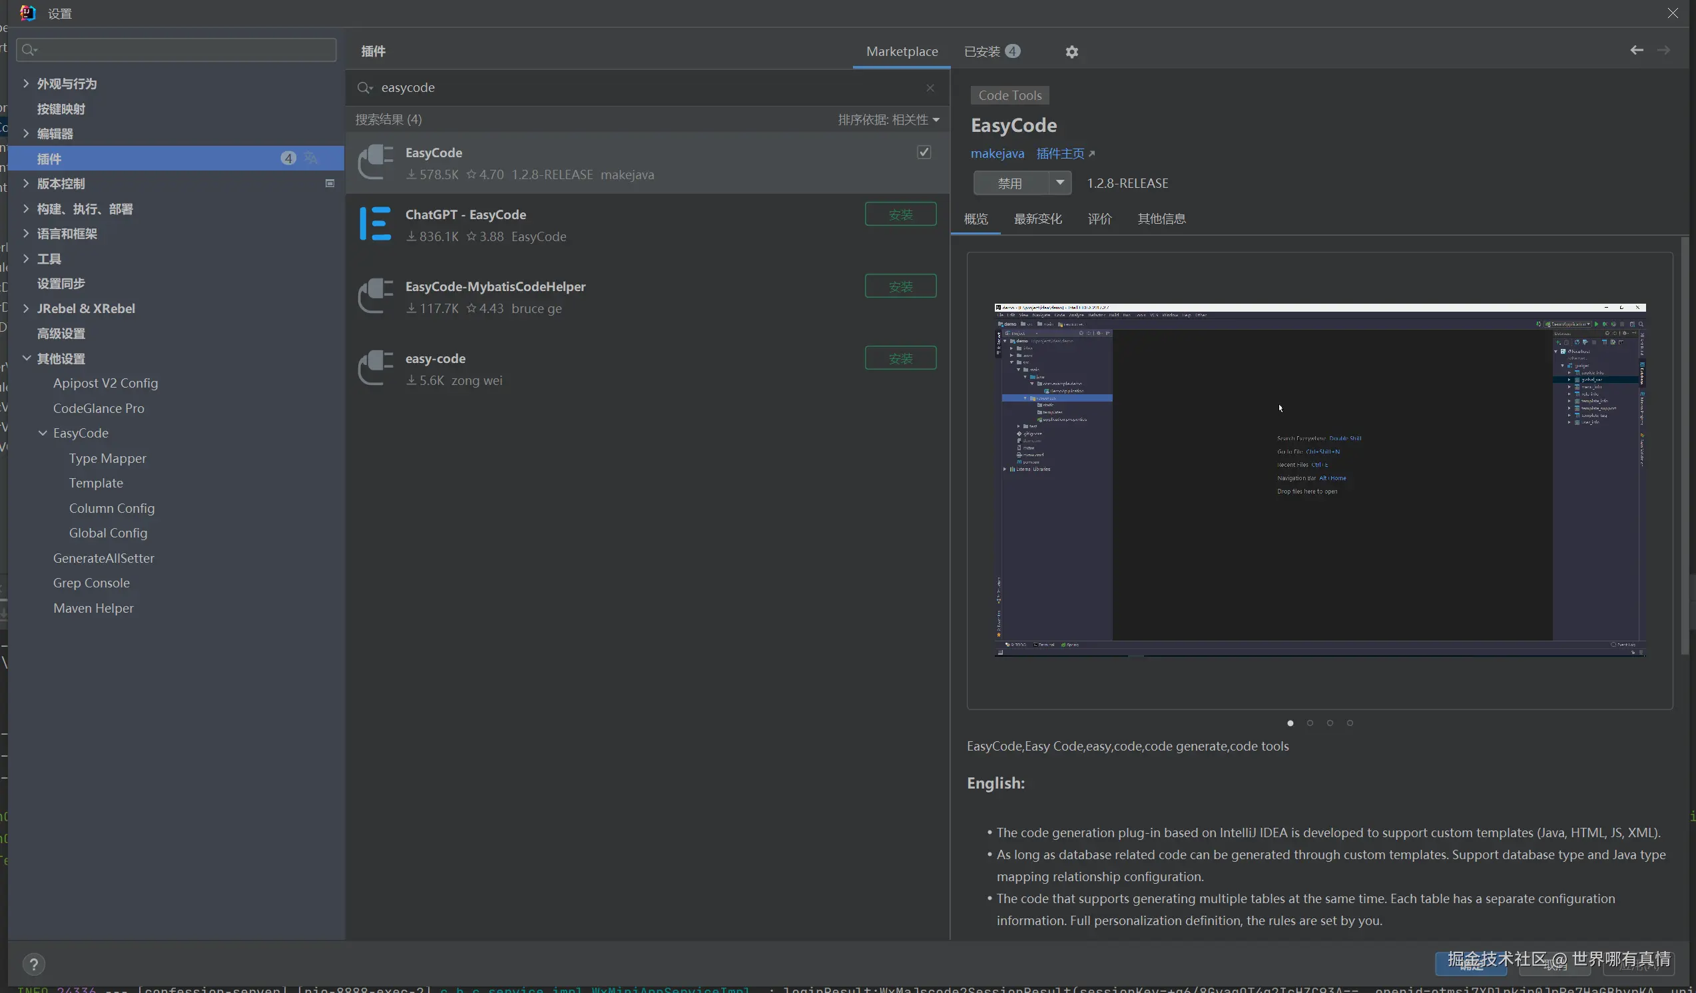Clear the easycode search text
This screenshot has width=1696, height=993.
tap(930, 88)
